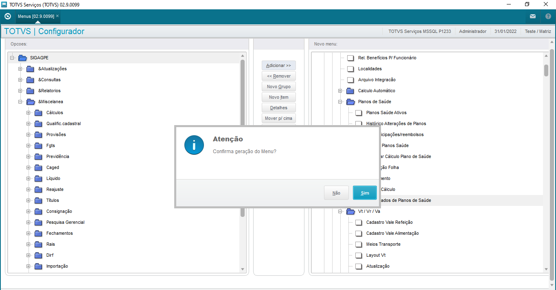
Task: Click the Caged folder icon
Action: (x=39, y=167)
